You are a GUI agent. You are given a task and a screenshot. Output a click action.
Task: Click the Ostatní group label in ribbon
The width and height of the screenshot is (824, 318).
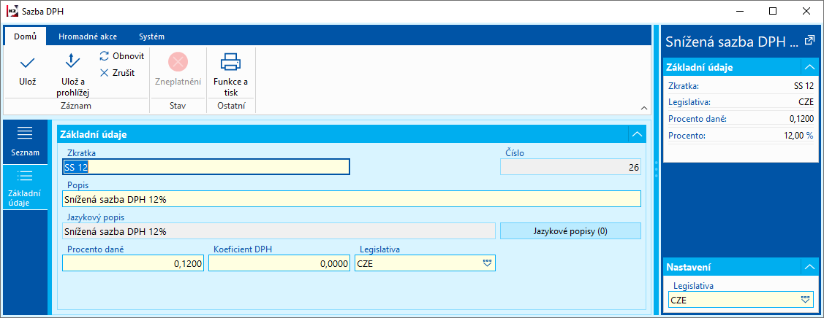230,106
